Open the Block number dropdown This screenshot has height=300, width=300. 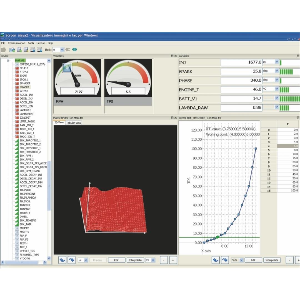(x=62, y=50)
